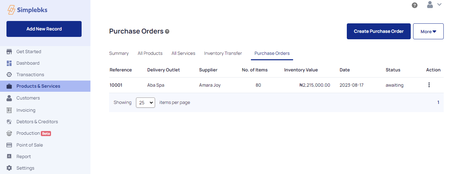Click the Dashboard sidebar icon
The image size is (458, 174).
pos(9,63)
